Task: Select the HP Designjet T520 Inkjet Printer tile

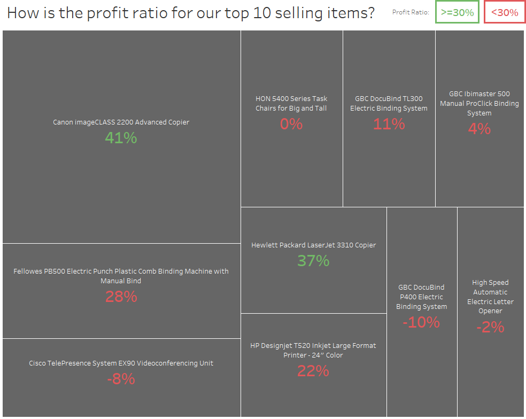Action: click(314, 366)
